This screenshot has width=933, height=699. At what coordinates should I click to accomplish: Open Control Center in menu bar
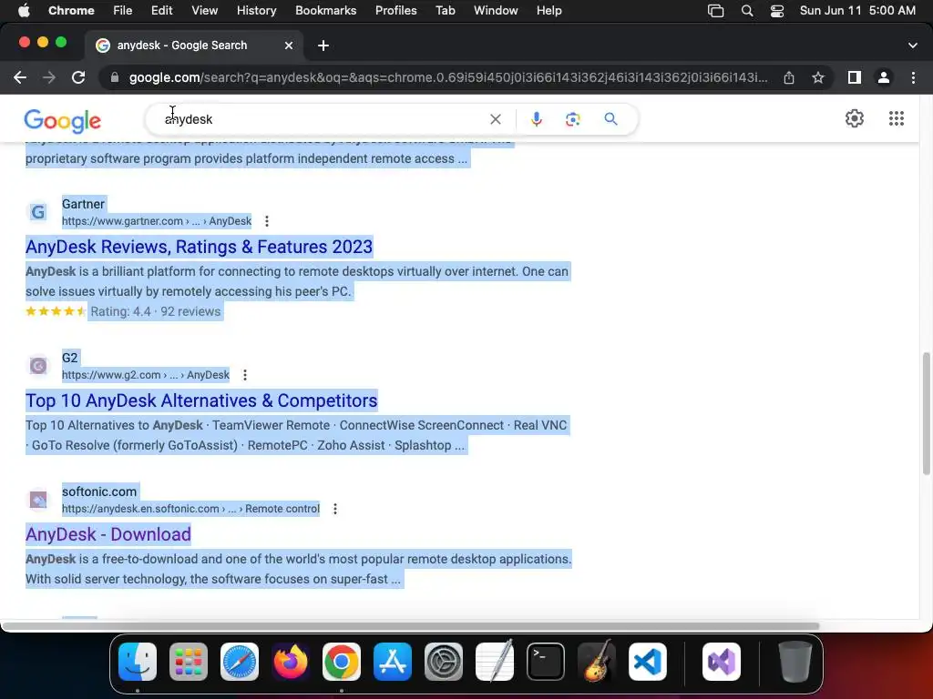click(776, 11)
